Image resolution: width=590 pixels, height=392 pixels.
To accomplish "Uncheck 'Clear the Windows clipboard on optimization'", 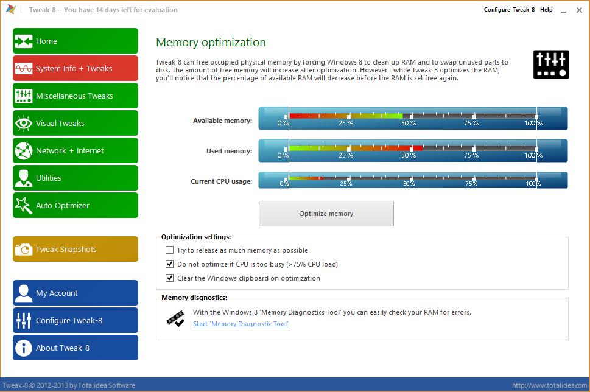I will point(170,278).
